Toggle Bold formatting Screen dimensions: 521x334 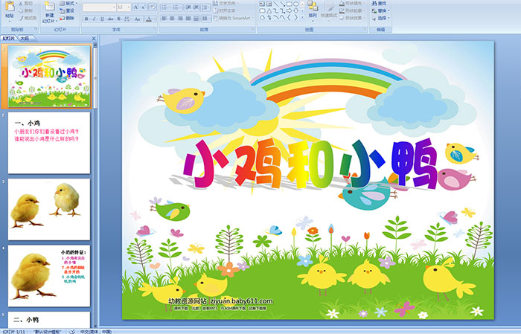click(x=86, y=19)
